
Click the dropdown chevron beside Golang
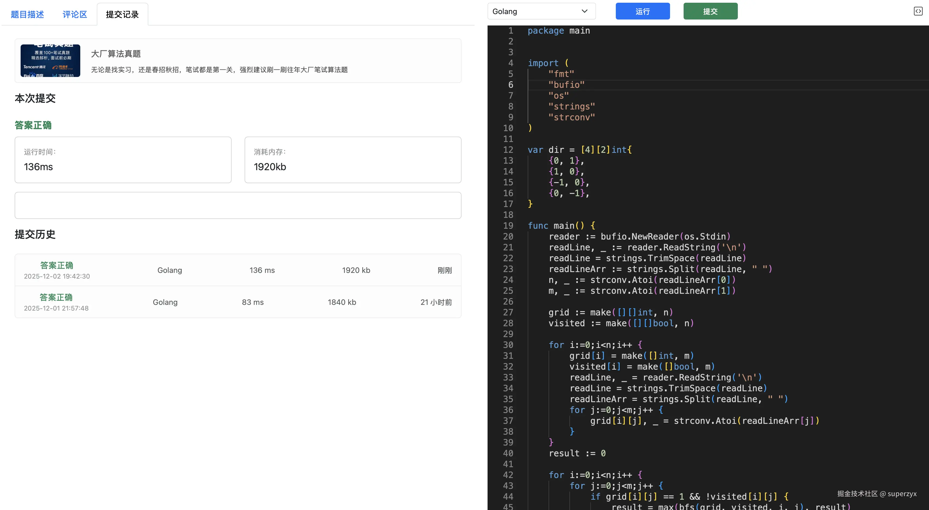(584, 11)
